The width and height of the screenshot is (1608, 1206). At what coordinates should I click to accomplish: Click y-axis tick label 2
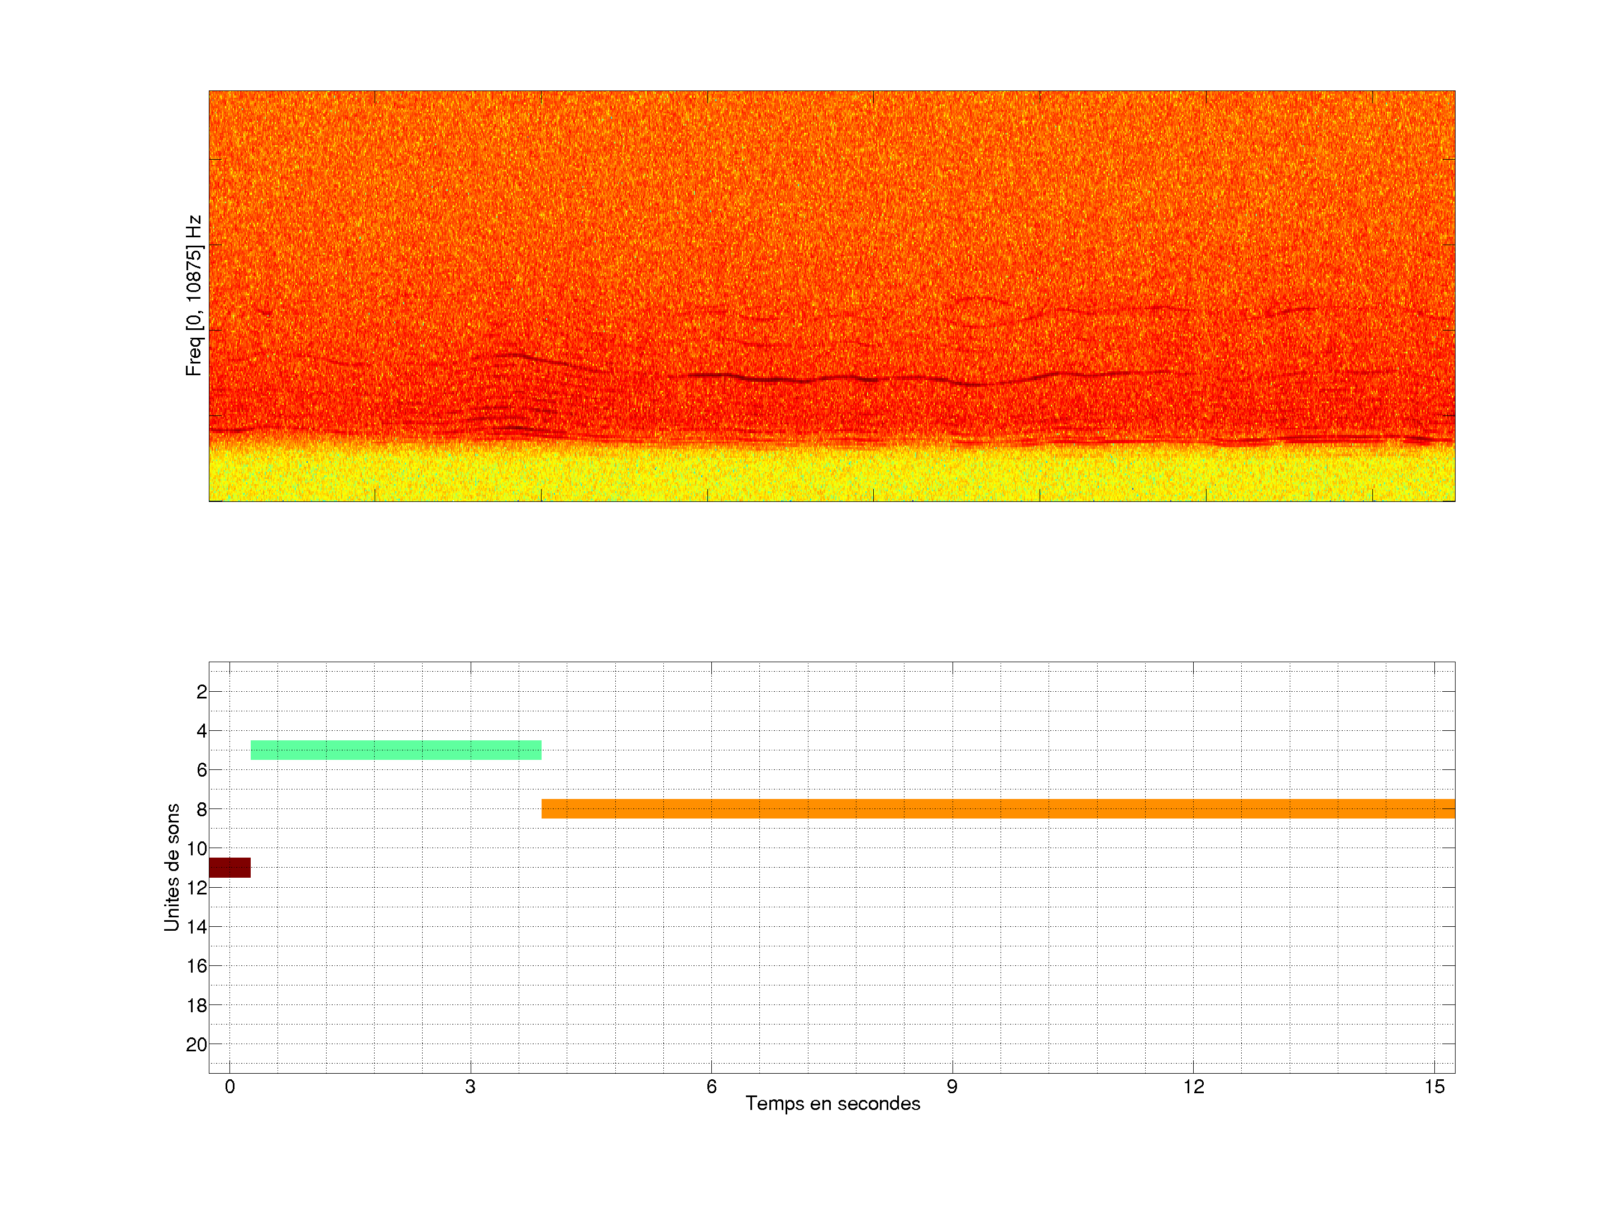tap(202, 692)
